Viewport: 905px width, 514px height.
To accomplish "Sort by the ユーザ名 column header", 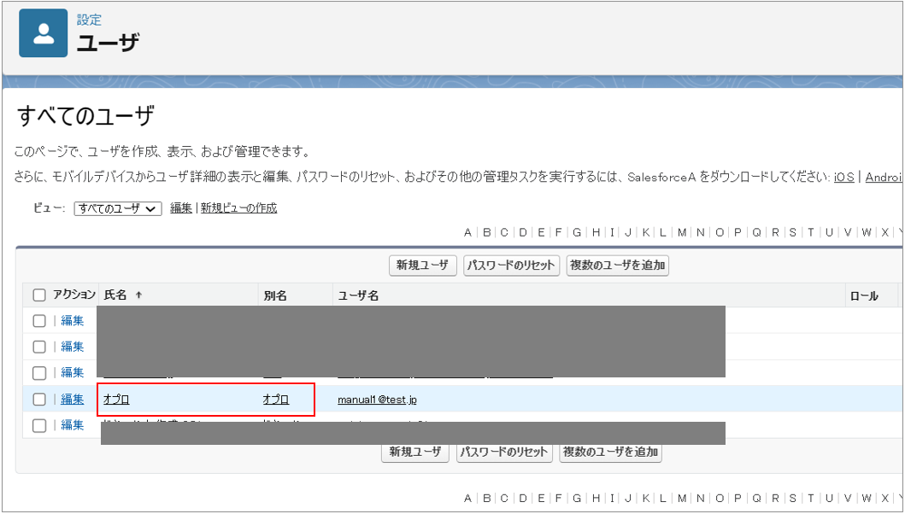I will pyautogui.click(x=358, y=295).
